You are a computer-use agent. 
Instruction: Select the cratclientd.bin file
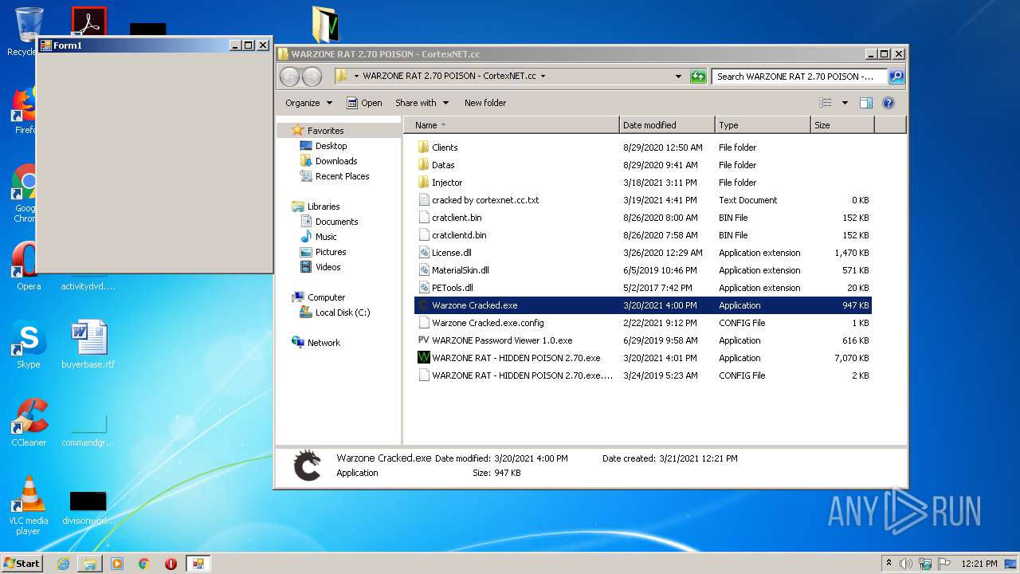[x=642, y=235]
